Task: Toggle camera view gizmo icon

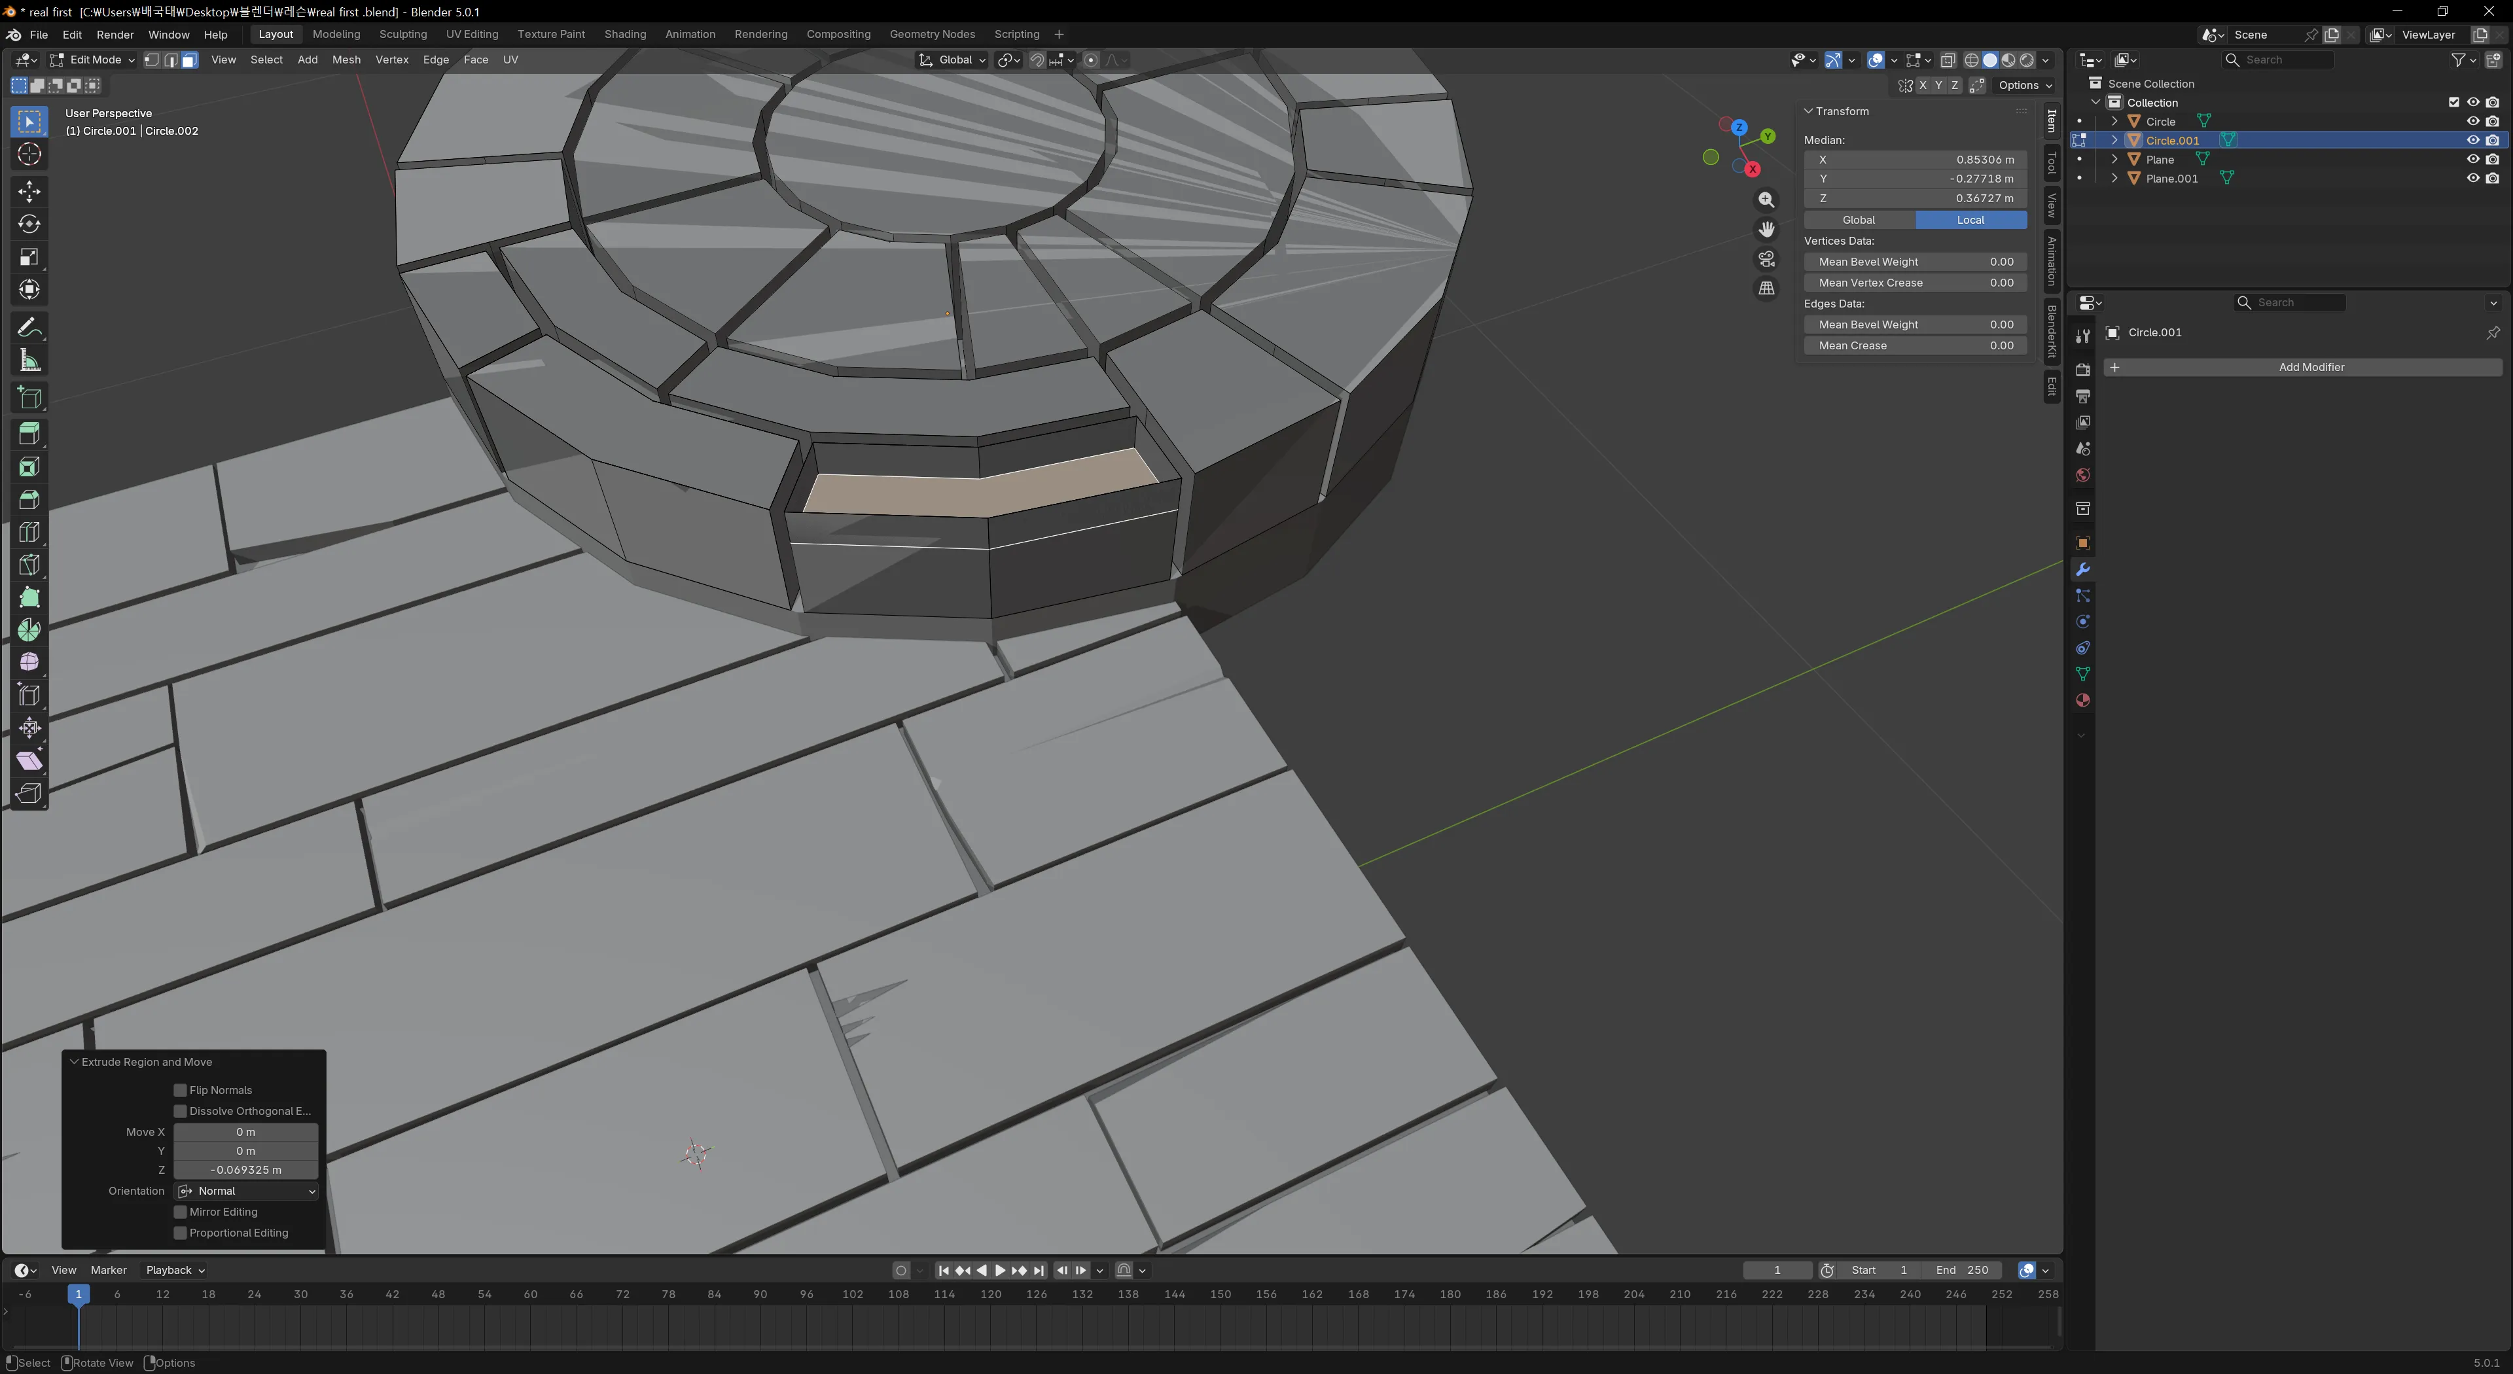Action: [x=1766, y=259]
